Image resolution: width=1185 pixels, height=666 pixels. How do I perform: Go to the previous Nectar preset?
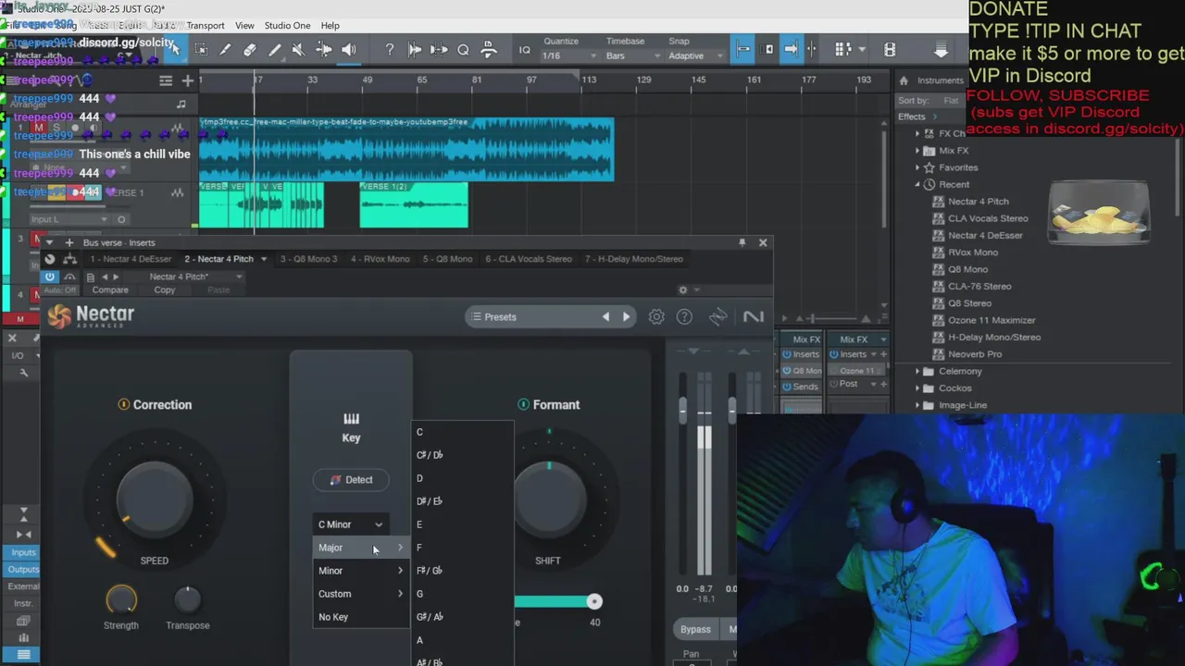pyautogui.click(x=606, y=316)
